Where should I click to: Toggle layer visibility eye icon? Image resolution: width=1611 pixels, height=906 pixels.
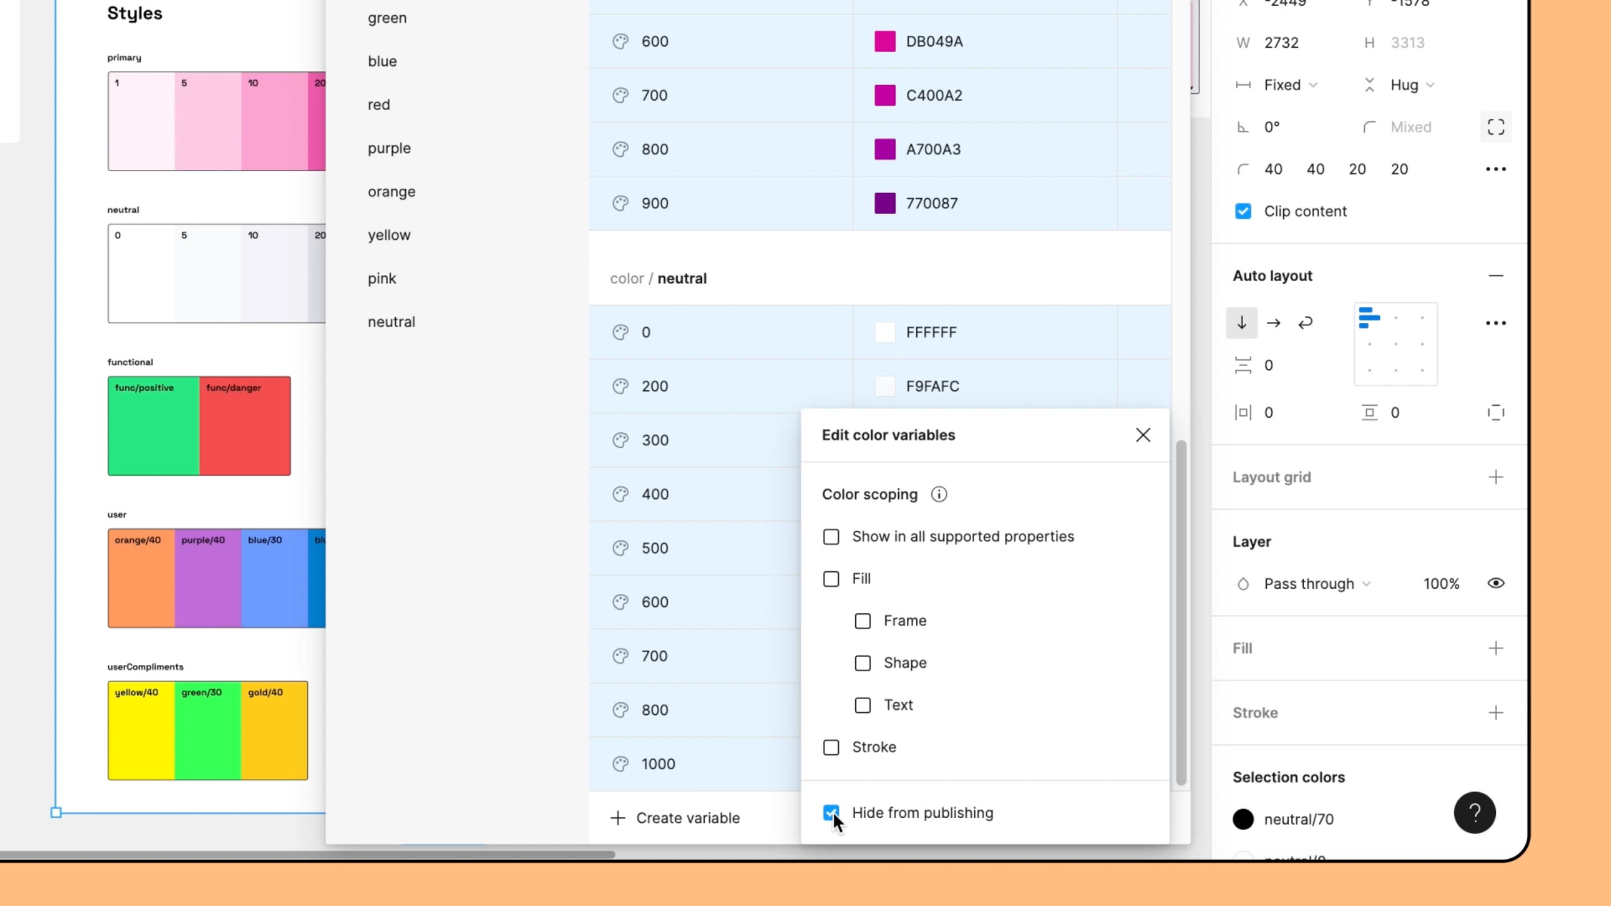[1496, 583]
